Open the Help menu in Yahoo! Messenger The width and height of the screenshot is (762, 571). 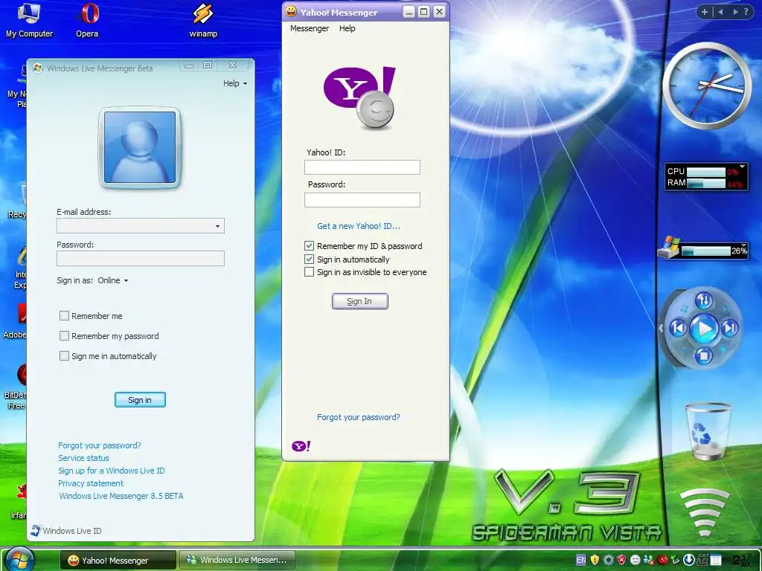348,28
